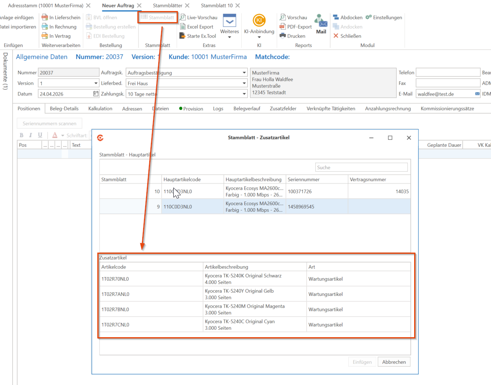Open the Zusatzfelder tab
This screenshot has height=385, width=491.
(283, 109)
